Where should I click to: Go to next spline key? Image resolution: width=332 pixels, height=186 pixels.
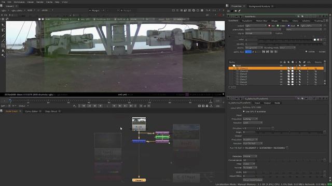(x=268, y=52)
